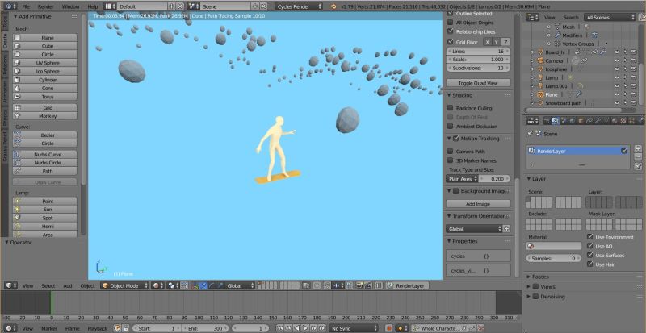Open the Render menu
This screenshot has width=646, height=333.
(46, 6)
